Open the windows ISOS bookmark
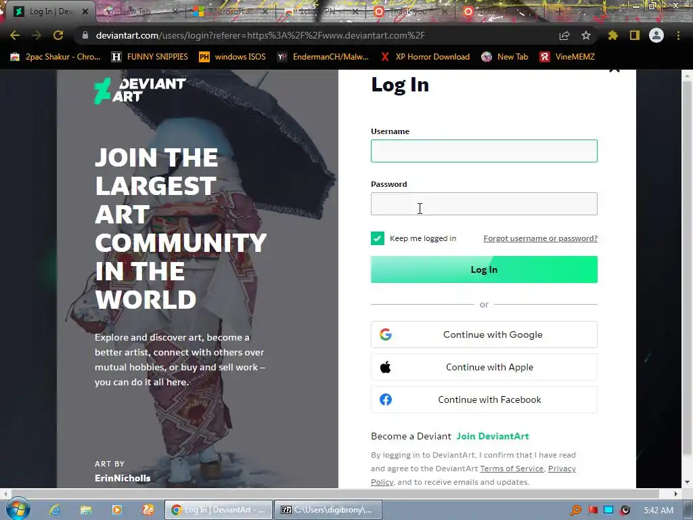The image size is (693, 520). click(233, 57)
